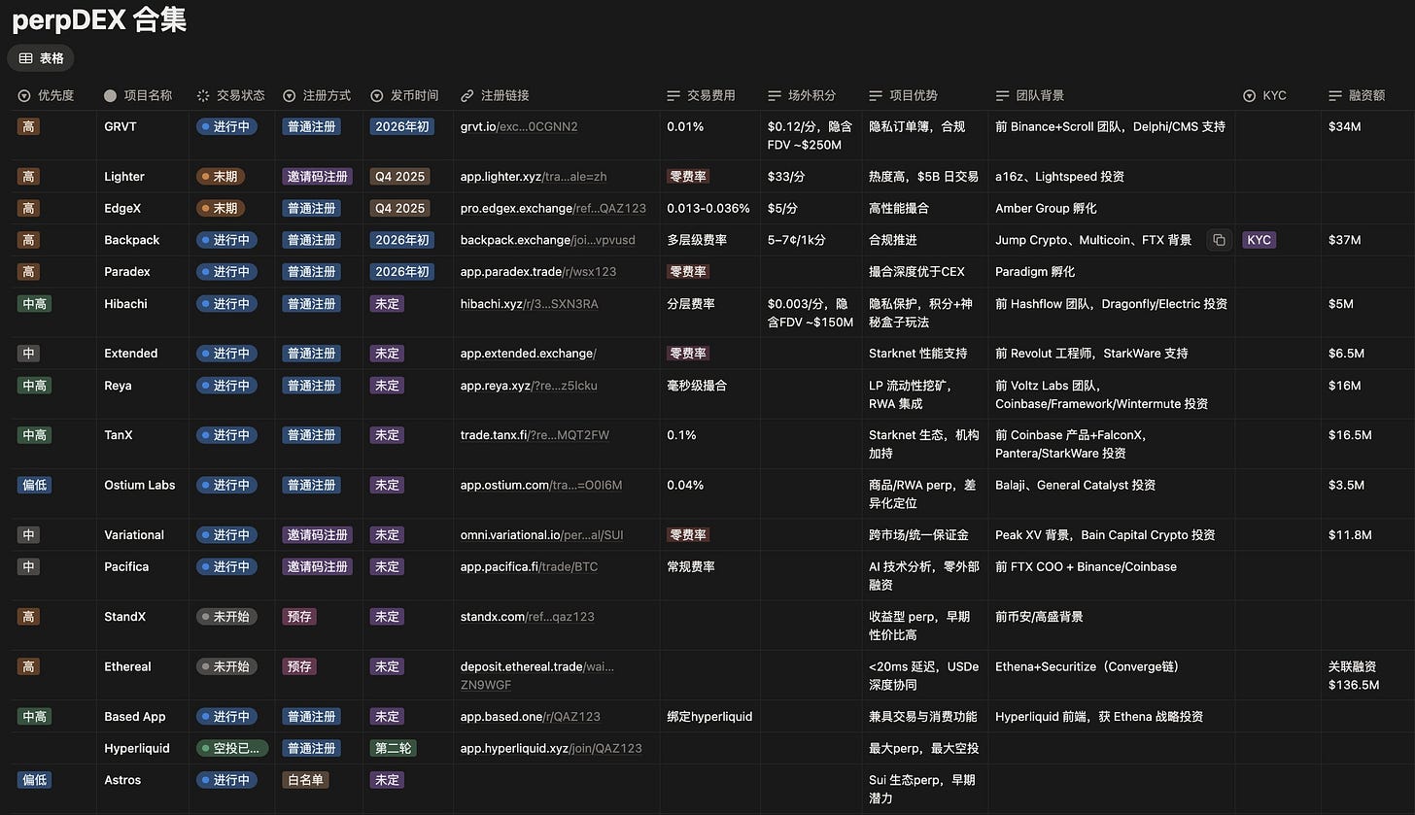Screen dimensions: 1415x815
Task: Open the standx.com referral link
Action: (528, 616)
